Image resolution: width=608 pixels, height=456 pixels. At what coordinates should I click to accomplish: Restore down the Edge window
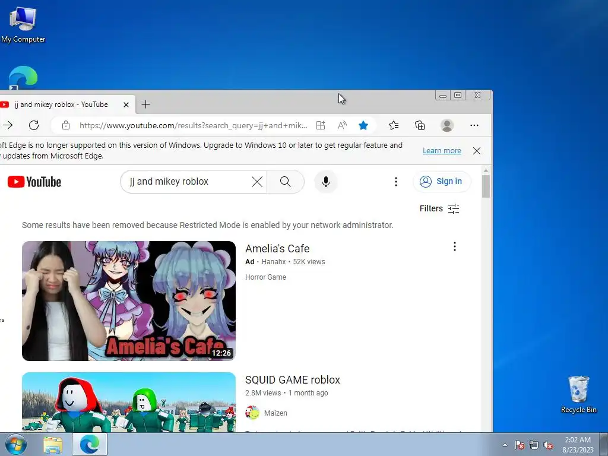click(x=458, y=96)
